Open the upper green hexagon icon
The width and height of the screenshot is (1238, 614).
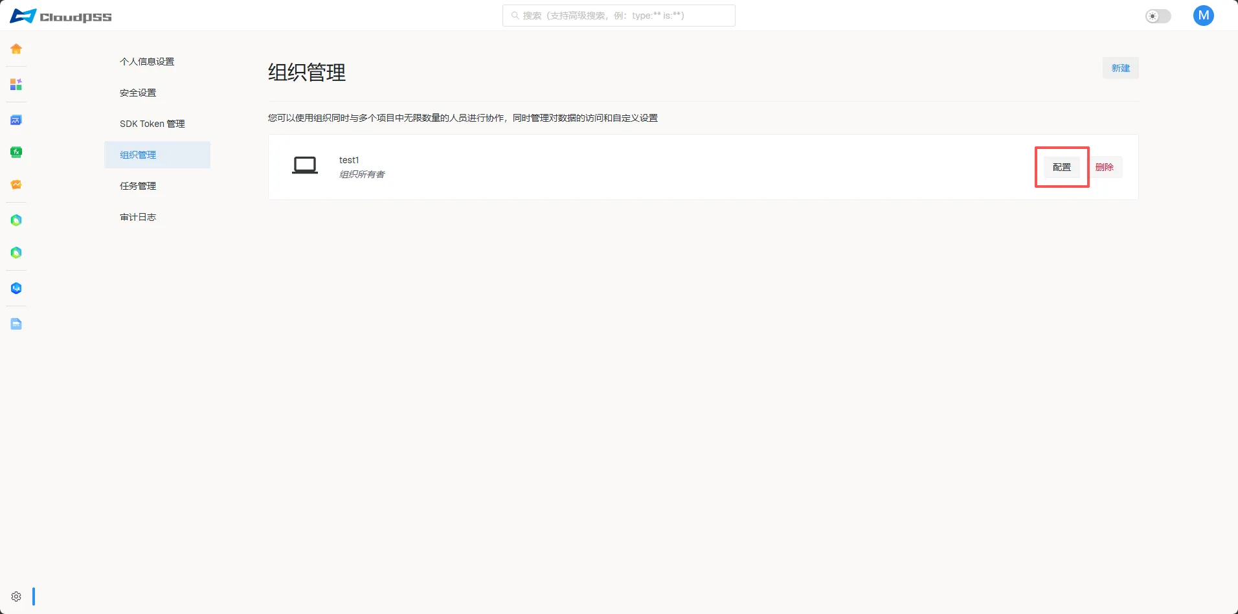point(16,220)
